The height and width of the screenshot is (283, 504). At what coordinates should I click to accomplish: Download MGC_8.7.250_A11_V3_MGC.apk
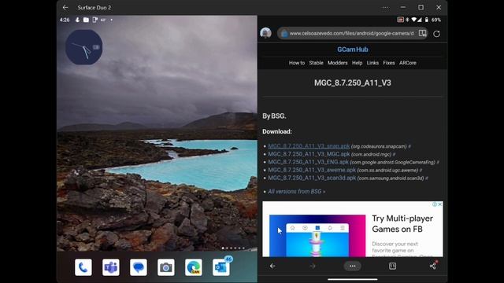(309, 154)
